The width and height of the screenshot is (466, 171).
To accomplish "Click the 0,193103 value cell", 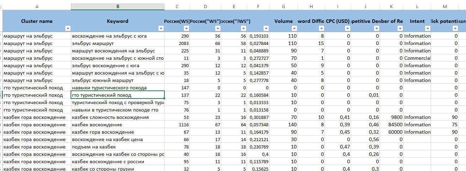I will tap(258, 36).
